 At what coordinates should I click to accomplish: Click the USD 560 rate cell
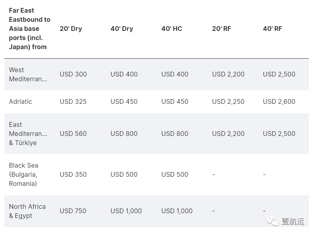coord(73,134)
